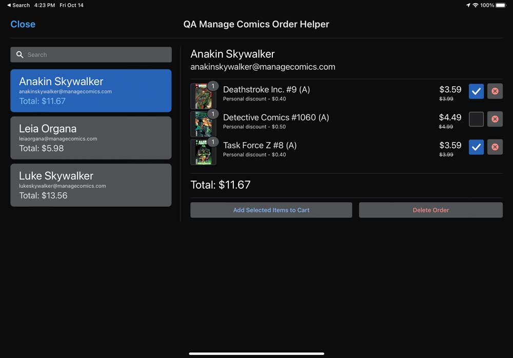Image resolution: width=513 pixels, height=358 pixels.
Task: Remove Detective Comics #1060 with red X
Action: click(x=495, y=119)
